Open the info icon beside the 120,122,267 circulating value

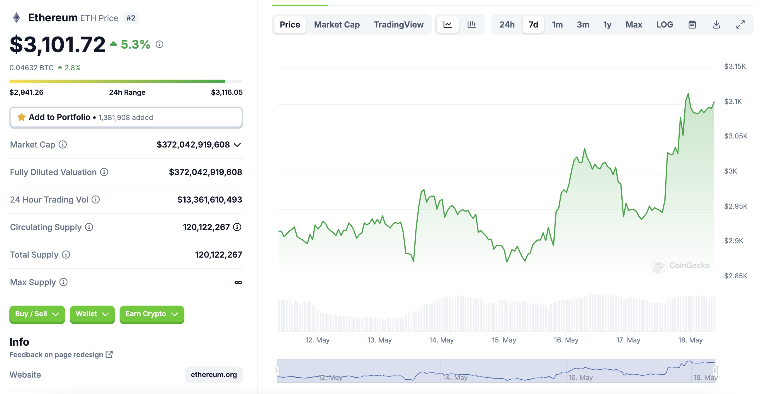[237, 227]
